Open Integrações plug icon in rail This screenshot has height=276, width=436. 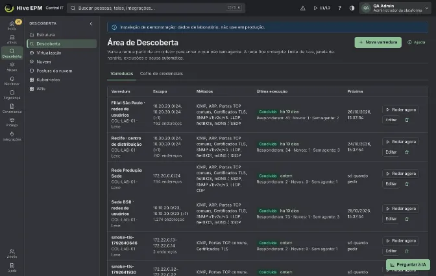point(12,136)
